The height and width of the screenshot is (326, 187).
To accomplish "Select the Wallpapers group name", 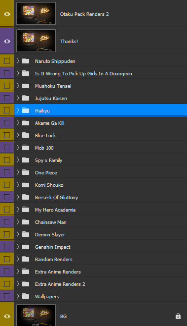I will coord(47,296).
